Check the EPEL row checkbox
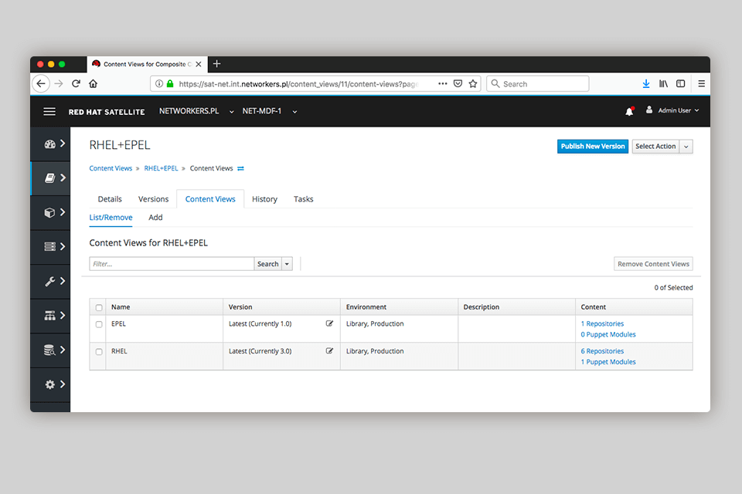 pyautogui.click(x=99, y=324)
